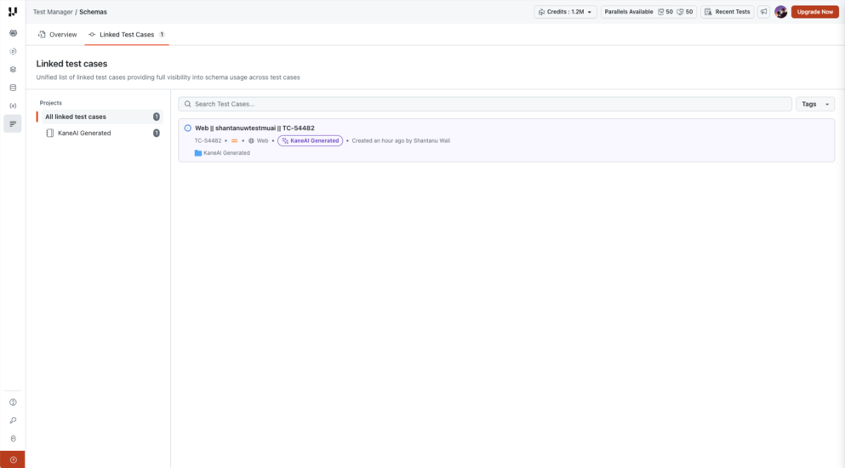
Task: Click the 'Linked test cases' page heading
Action: [x=71, y=64]
